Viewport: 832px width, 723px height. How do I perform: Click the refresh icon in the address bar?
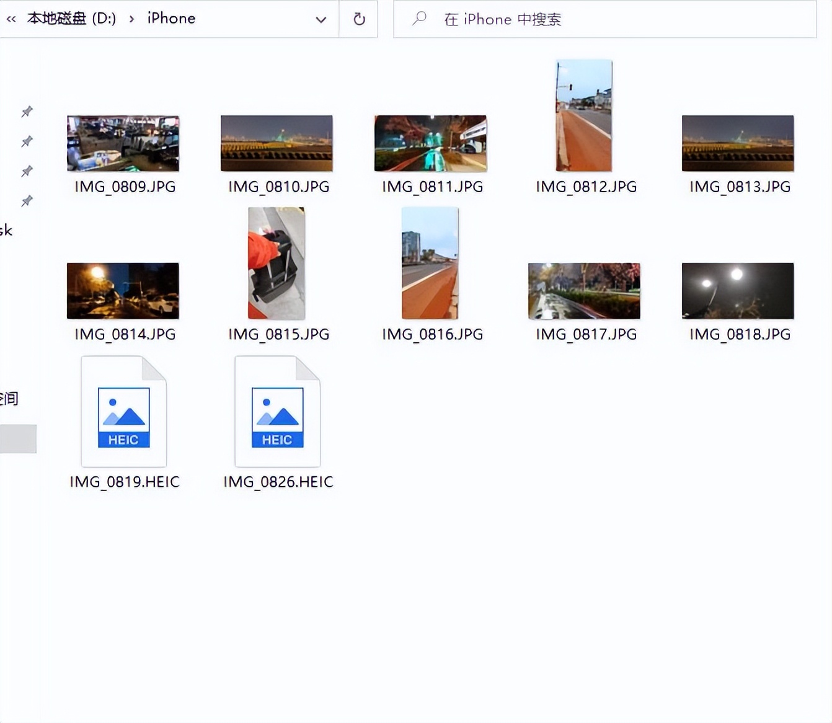coord(358,19)
